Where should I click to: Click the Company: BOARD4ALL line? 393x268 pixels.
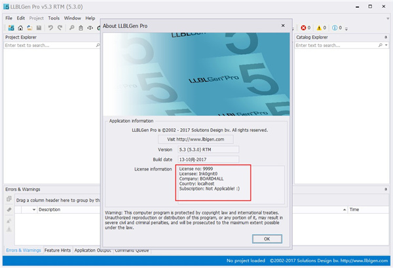201,178
